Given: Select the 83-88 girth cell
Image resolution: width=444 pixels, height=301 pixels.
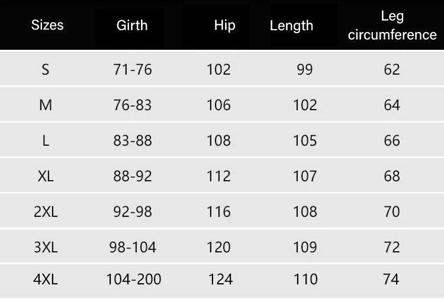Looking at the screenshot, I should [133, 140].
